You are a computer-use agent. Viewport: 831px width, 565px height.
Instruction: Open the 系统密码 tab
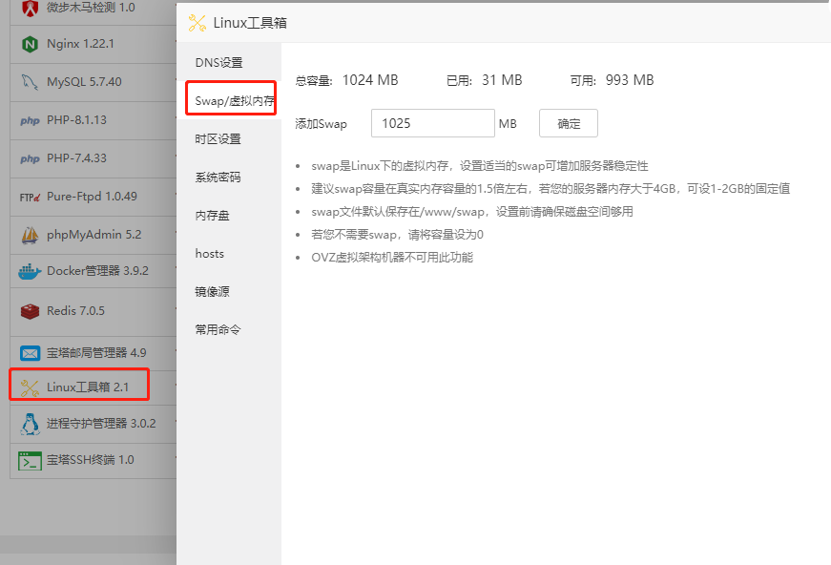tap(229, 177)
